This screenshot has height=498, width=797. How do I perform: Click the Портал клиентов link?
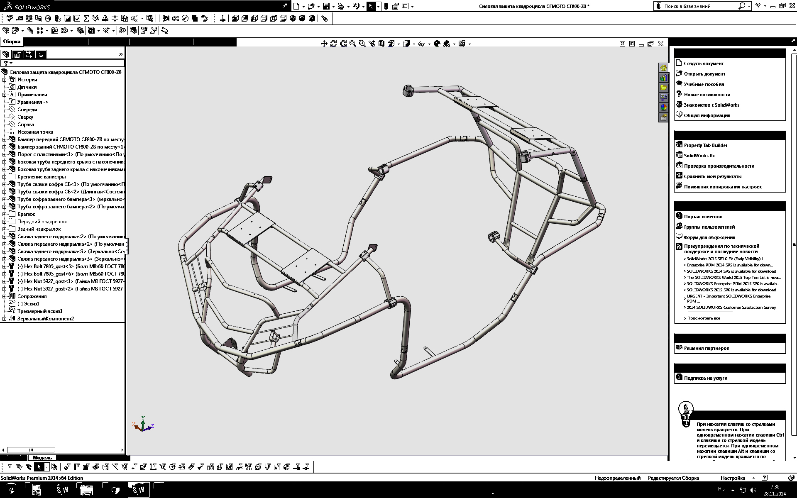[x=703, y=217]
